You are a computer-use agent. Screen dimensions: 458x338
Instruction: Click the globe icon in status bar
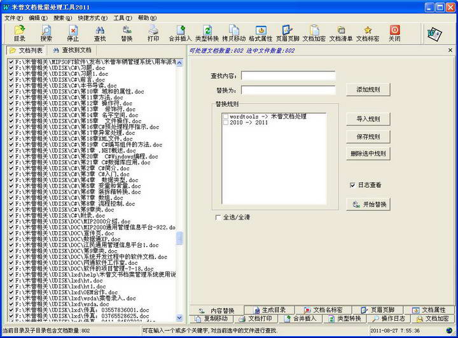pos(450,330)
